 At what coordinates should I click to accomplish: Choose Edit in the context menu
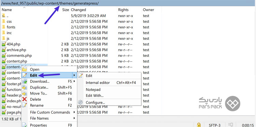[x=34, y=75]
